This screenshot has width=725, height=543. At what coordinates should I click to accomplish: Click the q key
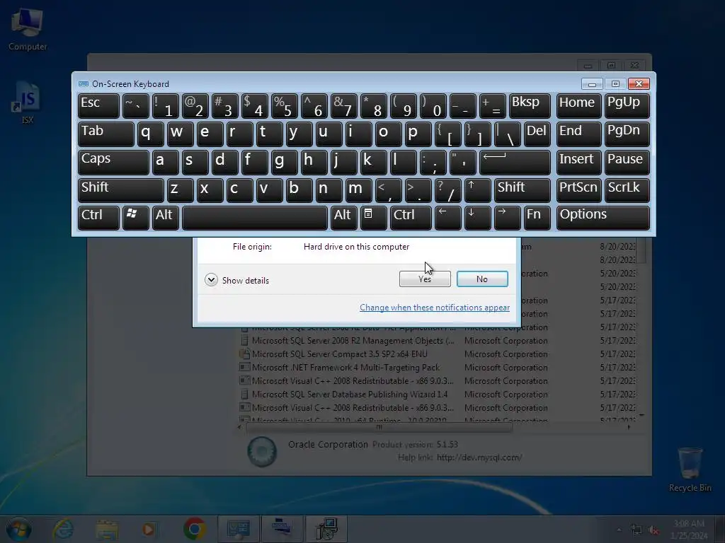[x=150, y=134]
